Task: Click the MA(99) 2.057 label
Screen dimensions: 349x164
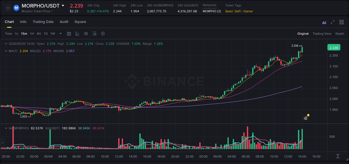Action: click(64, 51)
